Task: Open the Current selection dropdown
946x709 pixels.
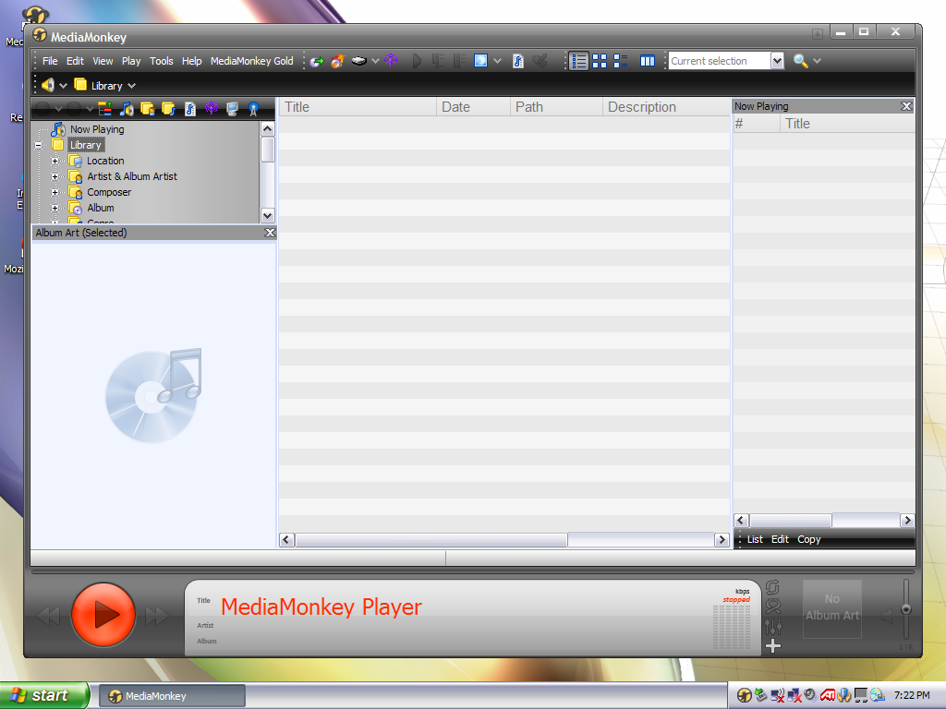Action: (777, 61)
